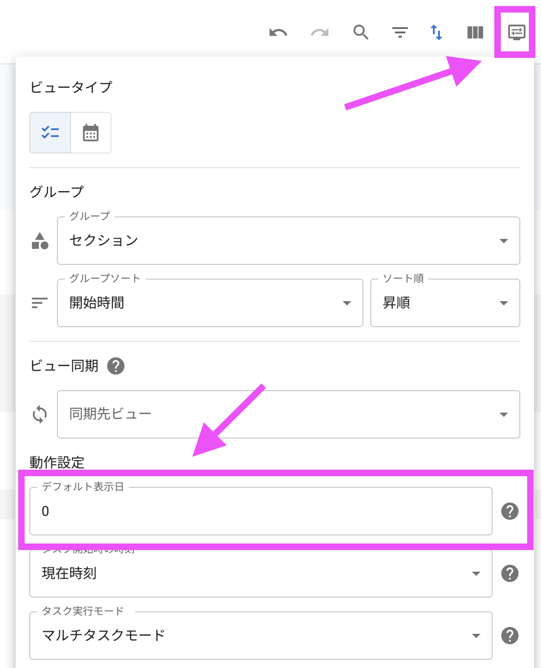Click the sort arrows icon
The height and width of the screenshot is (668, 541).
(x=437, y=32)
